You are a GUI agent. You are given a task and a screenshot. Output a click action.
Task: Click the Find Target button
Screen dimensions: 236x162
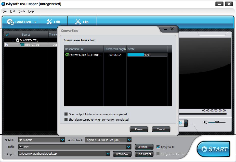144,154
